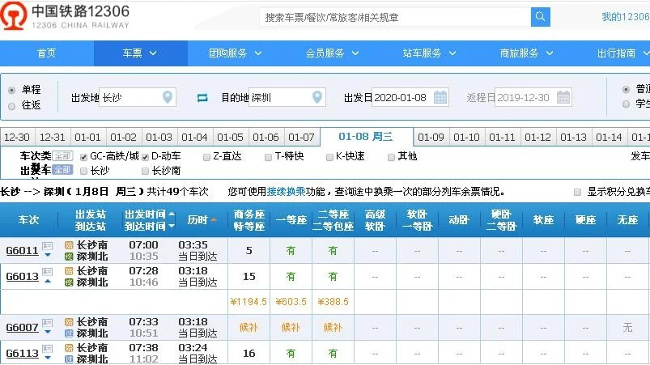
Task: Open the departure station location pin icon
Action: coord(168,97)
